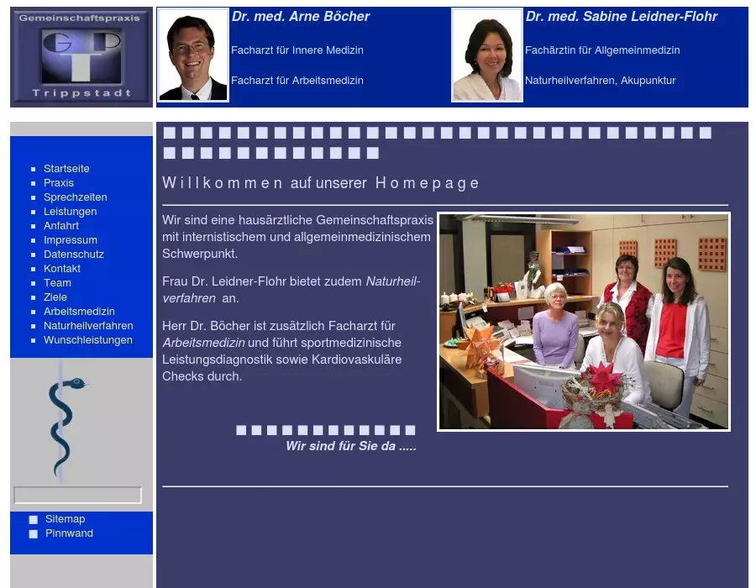
Task: Click the practice team group photo
Action: (584, 322)
